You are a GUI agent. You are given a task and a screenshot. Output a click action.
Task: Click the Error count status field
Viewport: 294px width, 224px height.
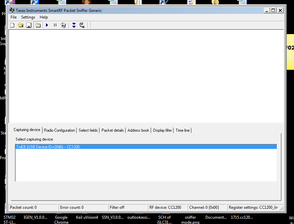click(x=83, y=207)
